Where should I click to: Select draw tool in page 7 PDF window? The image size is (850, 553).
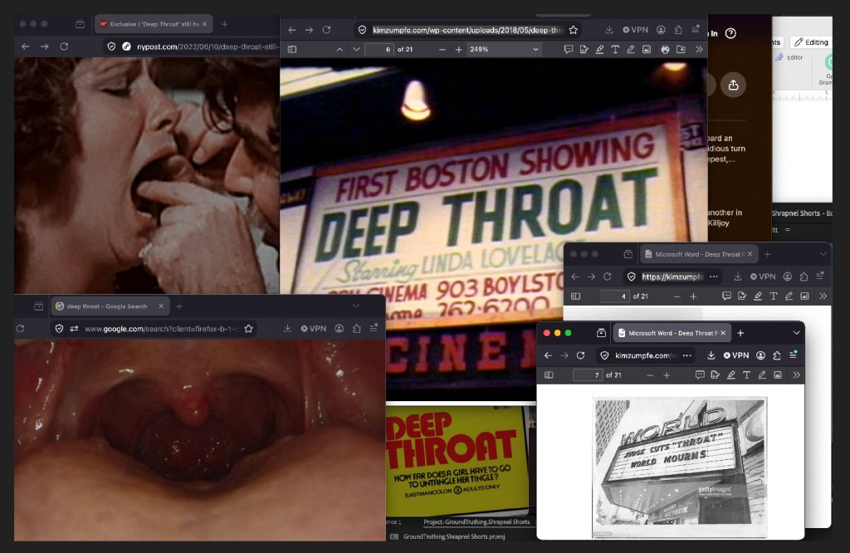(762, 374)
